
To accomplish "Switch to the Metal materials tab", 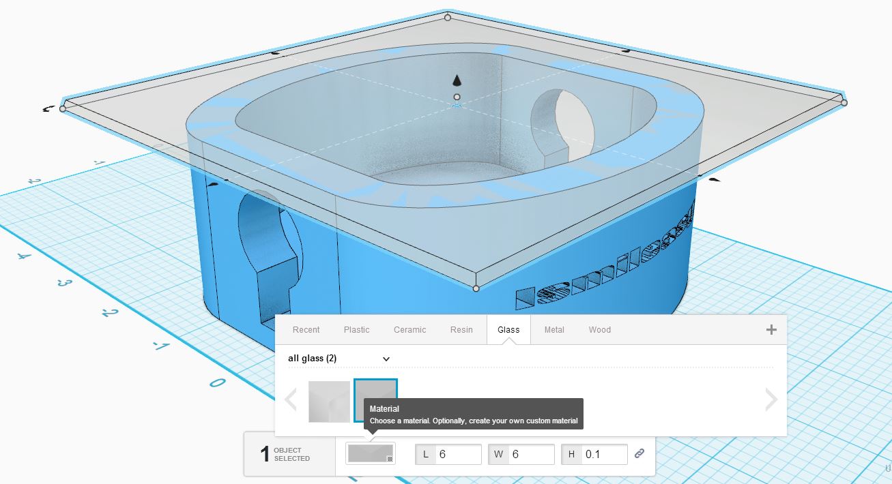I will pyautogui.click(x=554, y=330).
